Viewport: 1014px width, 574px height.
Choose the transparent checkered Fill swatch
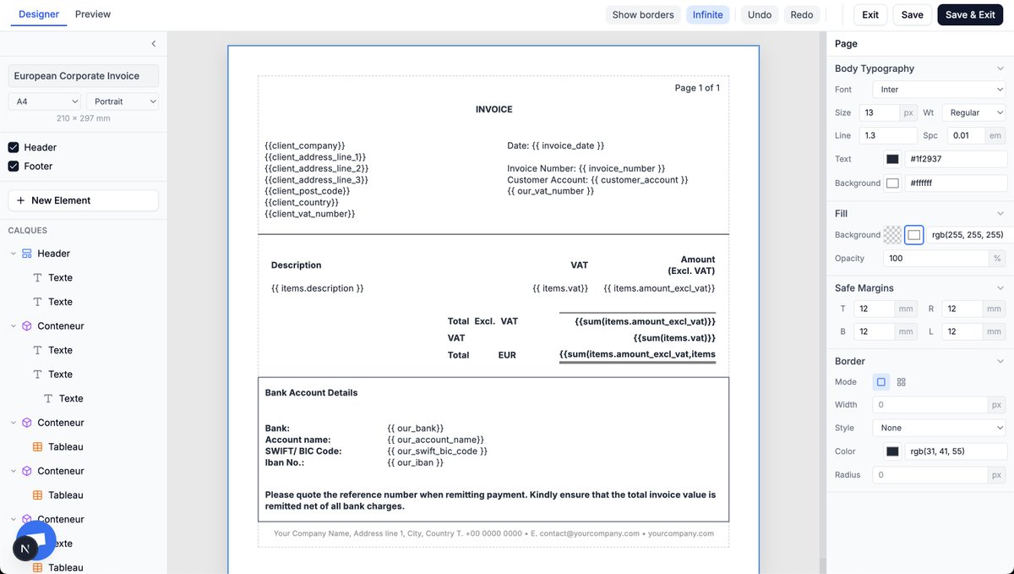(x=892, y=235)
